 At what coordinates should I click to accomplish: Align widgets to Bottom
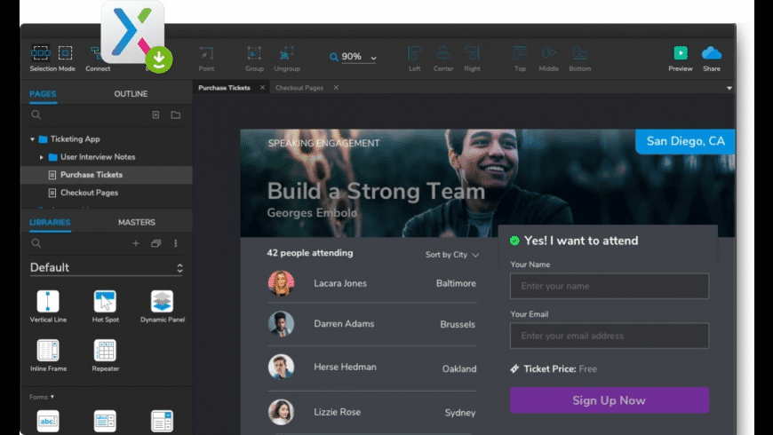[x=579, y=59]
